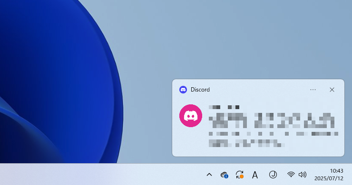Viewport: 352px width, 185px height.
Task: Open clock showing 10:43 2025/07/12
Action: [329, 175]
